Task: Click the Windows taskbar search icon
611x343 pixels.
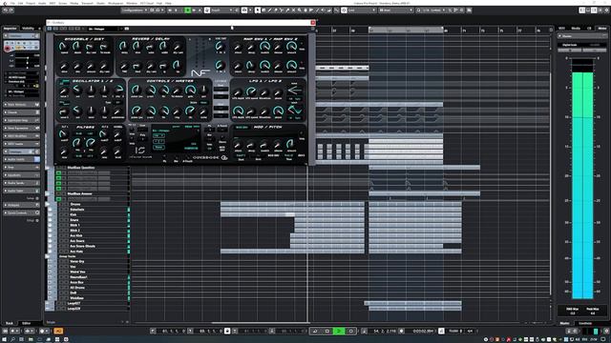Action: pos(12,339)
